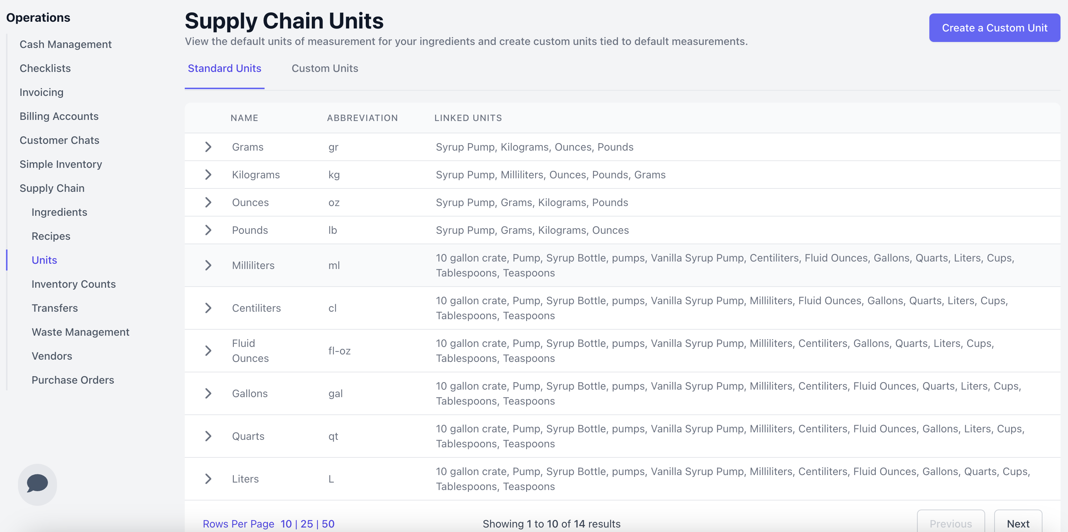The width and height of the screenshot is (1068, 532).
Task: Expand the Centiliters row
Action: tap(208, 308)
